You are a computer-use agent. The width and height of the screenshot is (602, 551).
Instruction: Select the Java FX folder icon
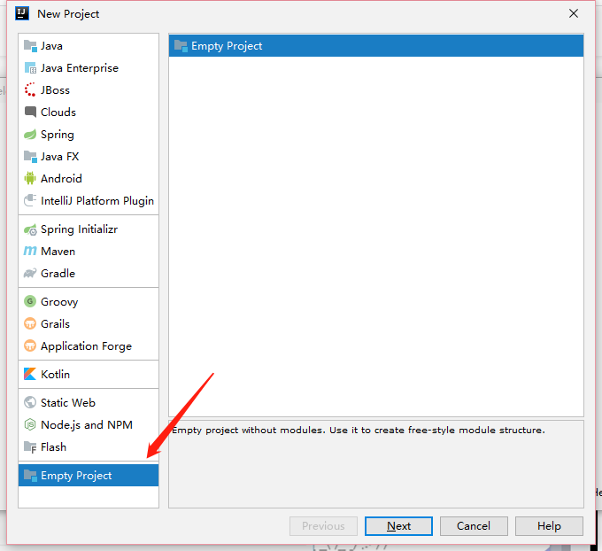click(x=30, y=157)
